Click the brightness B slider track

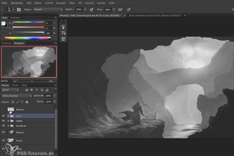pos(28,32)
